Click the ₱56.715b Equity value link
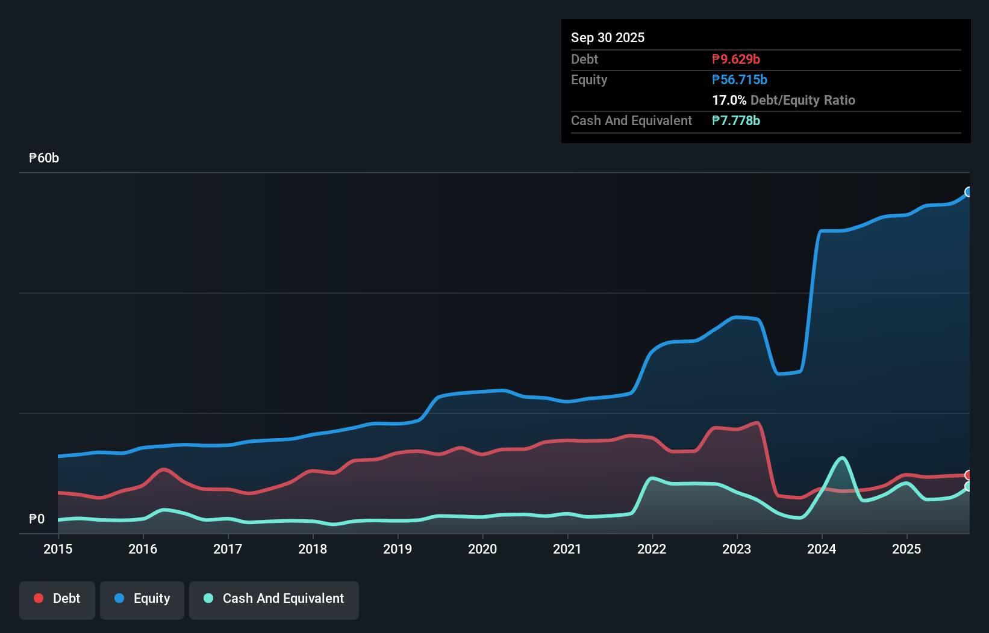989x633 pixels. [739, 79]
